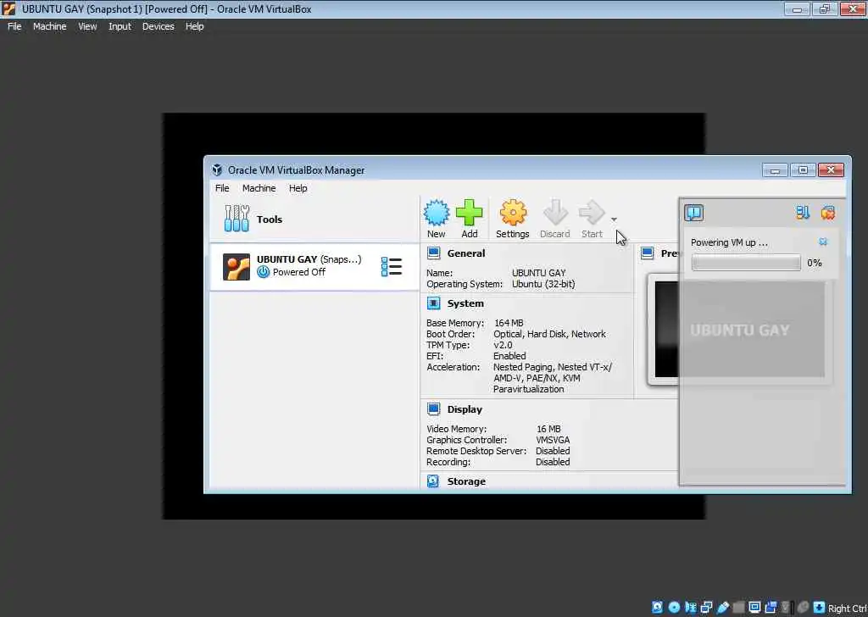Maximize the VirtualBox Manager window
This screenshot has width=868, height=617.
(x=803, y=170)
